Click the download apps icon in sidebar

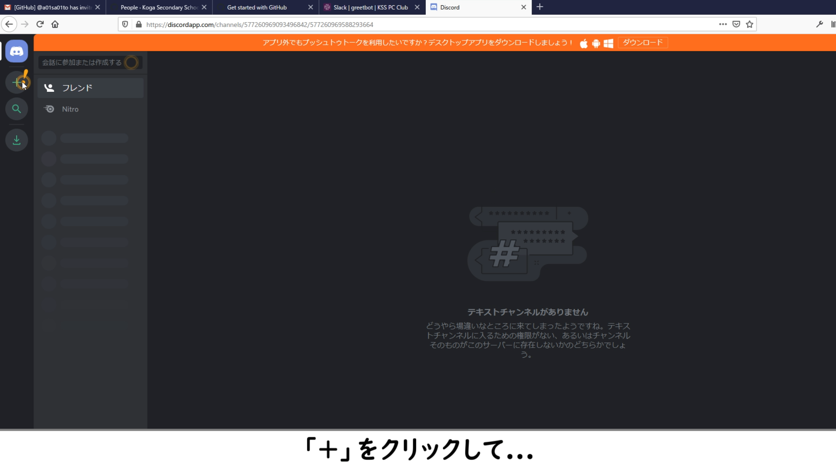(17, 140)
